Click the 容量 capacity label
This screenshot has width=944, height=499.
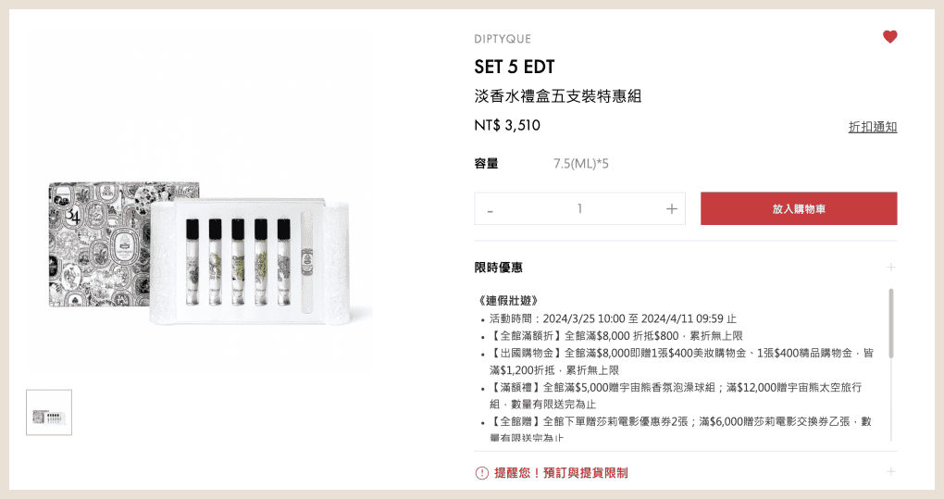pos(487,164)
